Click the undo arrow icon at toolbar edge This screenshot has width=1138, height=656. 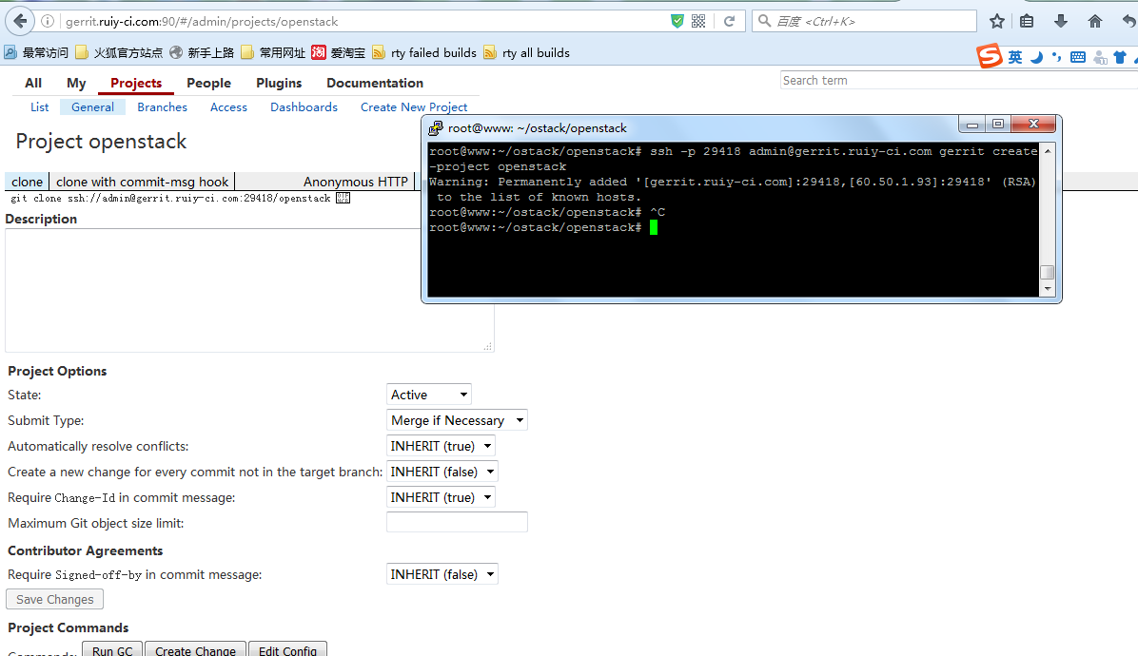(x=1128, y=21)
